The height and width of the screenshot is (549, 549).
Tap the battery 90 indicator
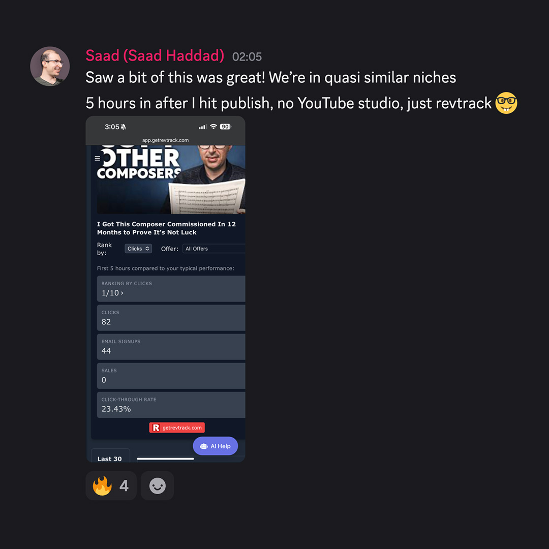click(225, 127)
